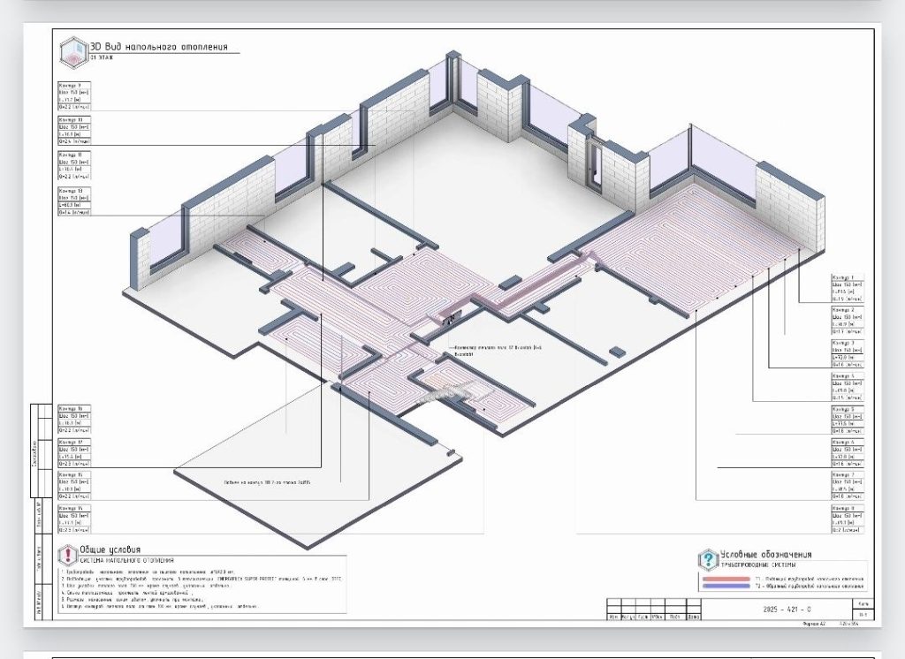Click the floor heating collector annotation
Screen dimensions: 905x659
point(498,351)
